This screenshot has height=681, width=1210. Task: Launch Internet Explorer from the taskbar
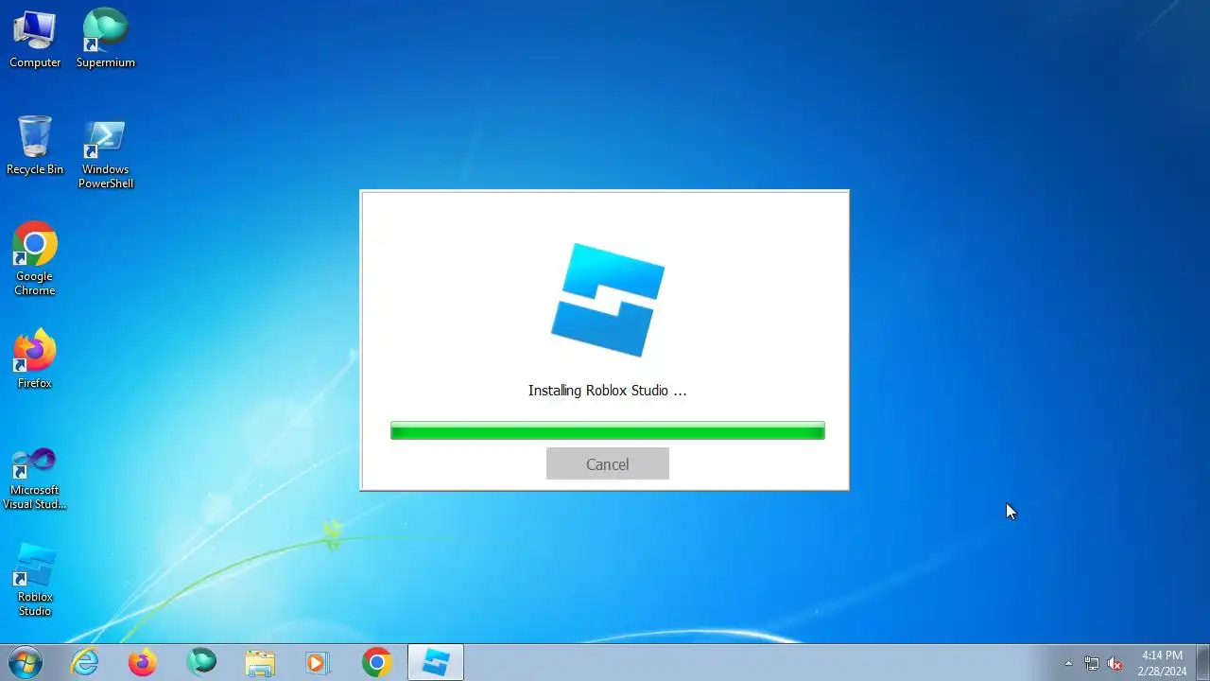85,662
